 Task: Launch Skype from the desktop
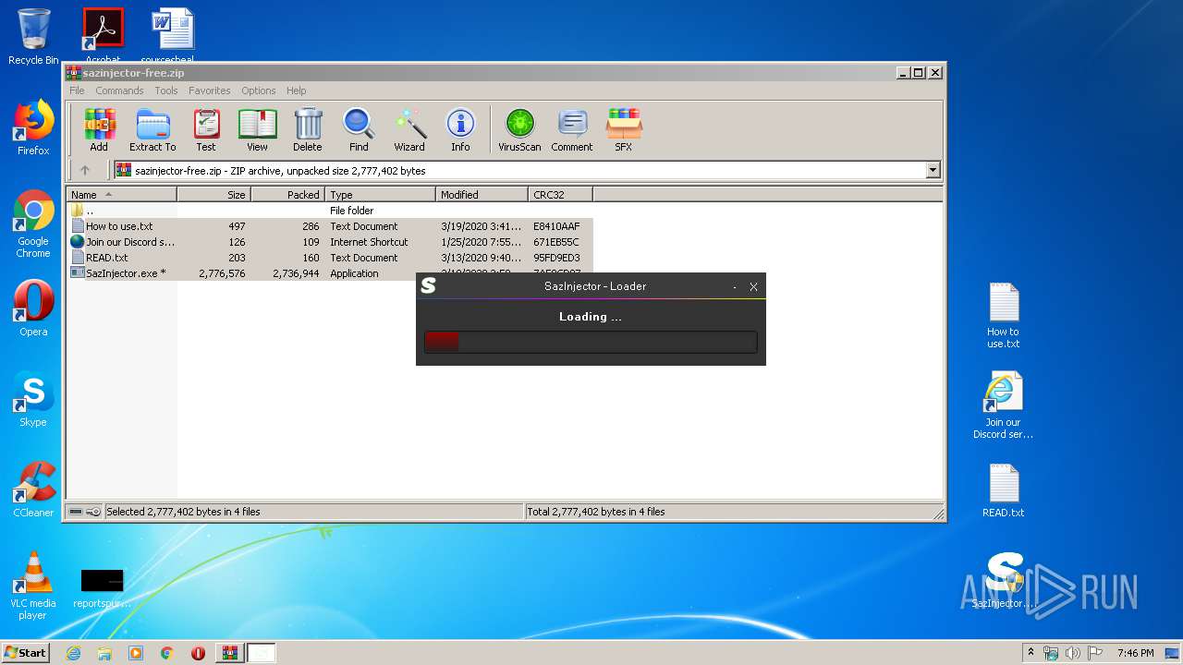pyautogui.click(x=33, y=399)
